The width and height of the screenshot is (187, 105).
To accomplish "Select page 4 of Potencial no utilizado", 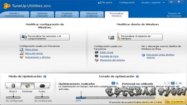I will point(176,83).
